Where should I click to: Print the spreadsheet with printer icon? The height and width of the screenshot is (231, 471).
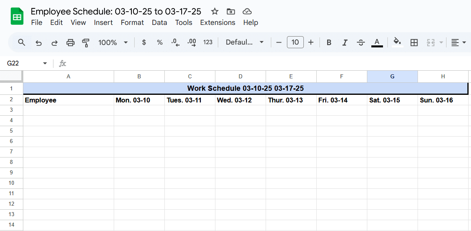(x=70, y=43)
